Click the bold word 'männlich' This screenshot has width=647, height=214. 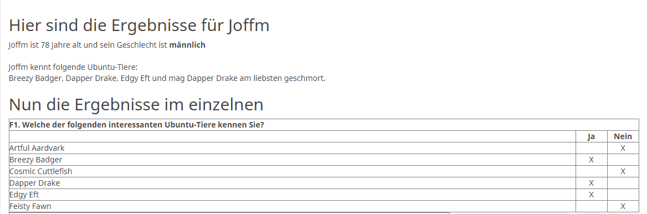(x=187, y=45)
